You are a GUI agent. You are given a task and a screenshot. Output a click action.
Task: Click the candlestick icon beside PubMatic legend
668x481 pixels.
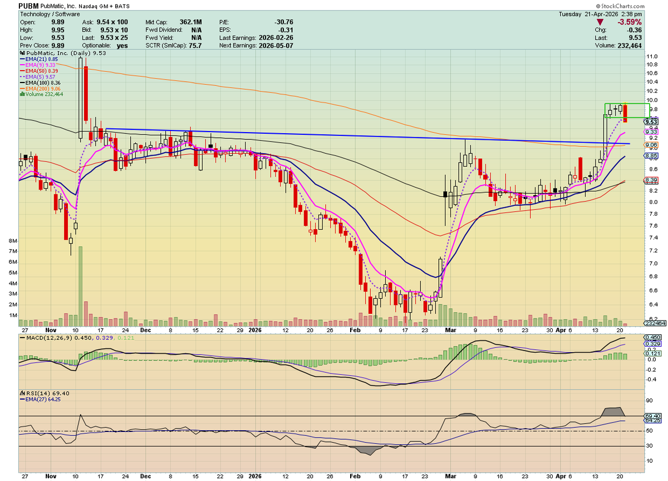[21, 54]
